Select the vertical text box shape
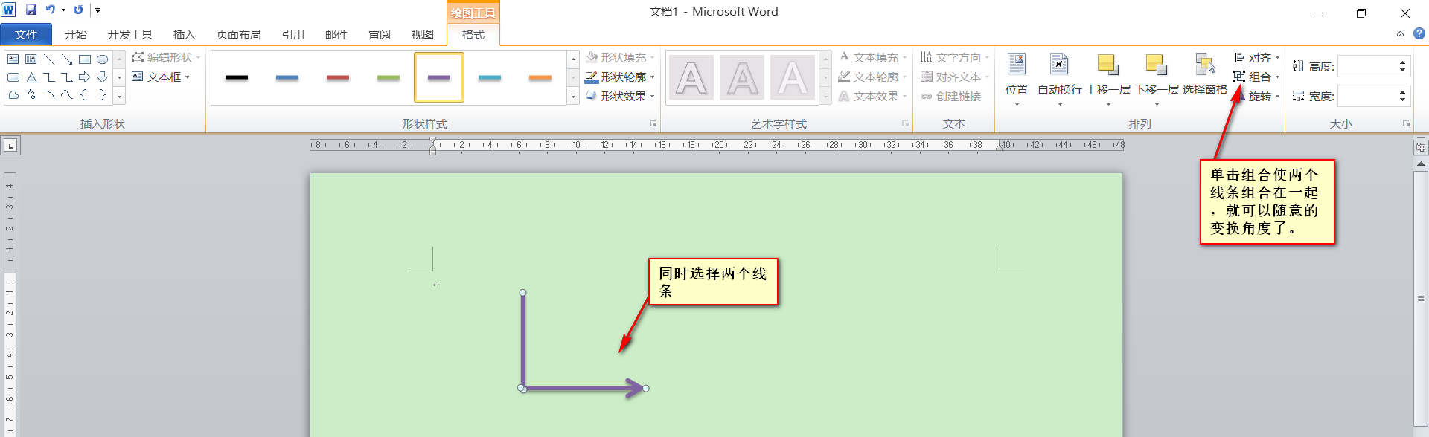Screen dimensions: 1429x437 [x=31, y=59]
